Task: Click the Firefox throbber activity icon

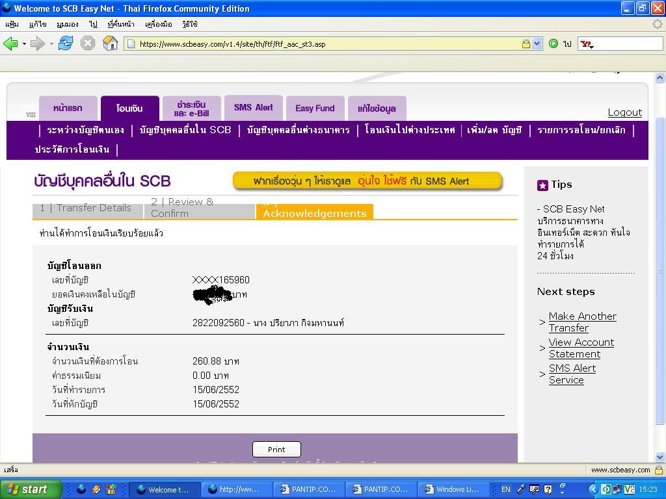Action: [658, 24]
